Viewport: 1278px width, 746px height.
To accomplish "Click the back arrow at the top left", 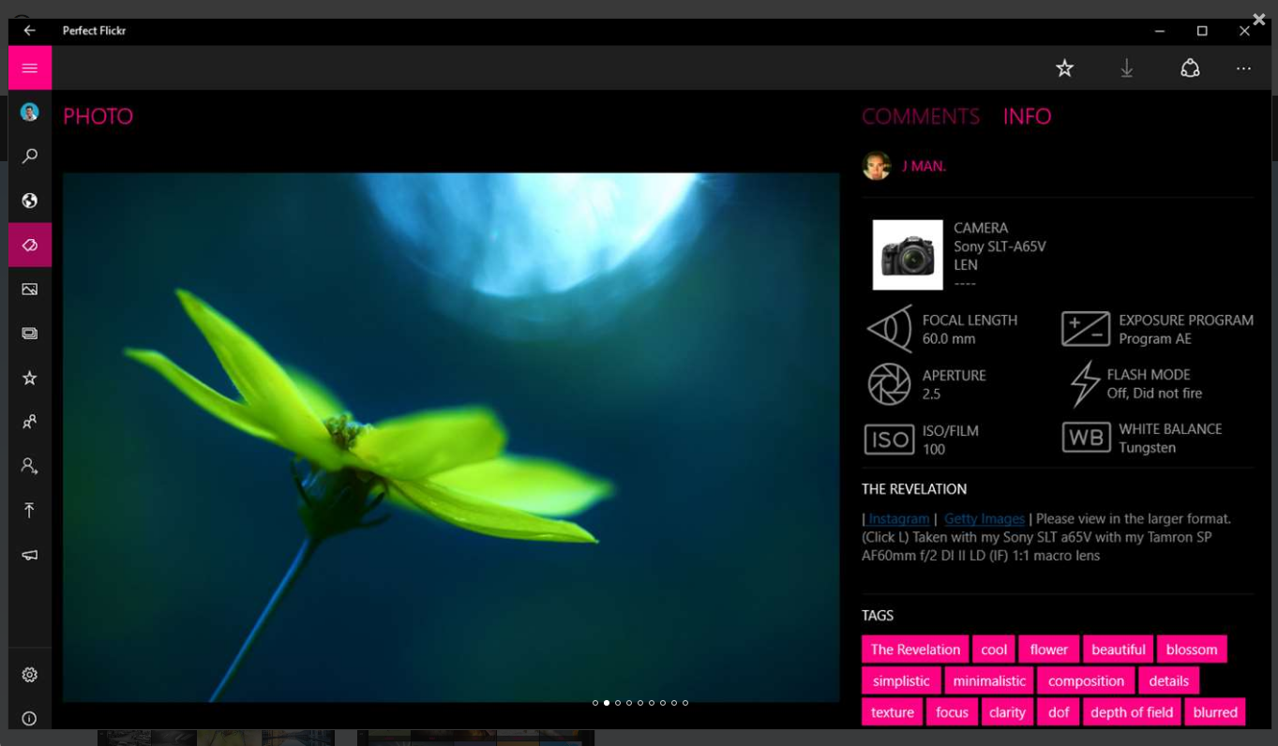I will (x=29, y=30).
